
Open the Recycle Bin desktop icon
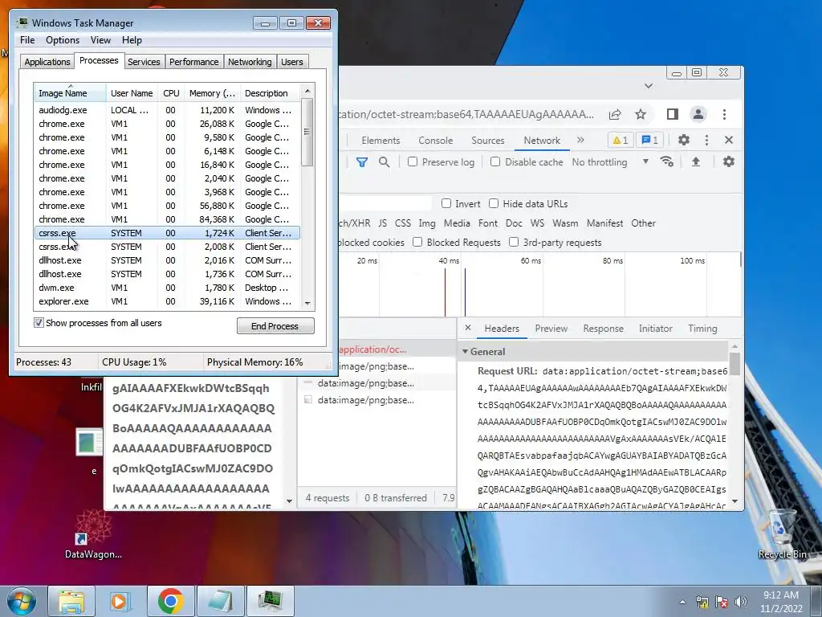pos(782,534)
